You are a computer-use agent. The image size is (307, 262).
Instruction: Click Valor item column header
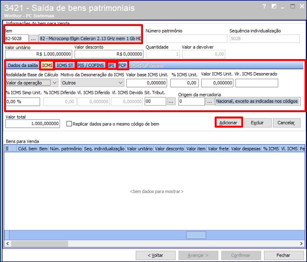196,149
